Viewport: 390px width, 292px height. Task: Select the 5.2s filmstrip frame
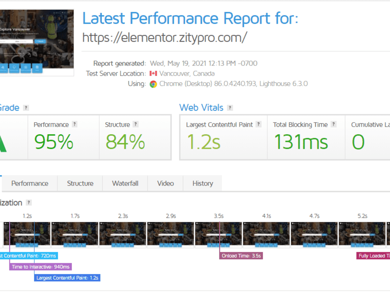click(362, 235)
